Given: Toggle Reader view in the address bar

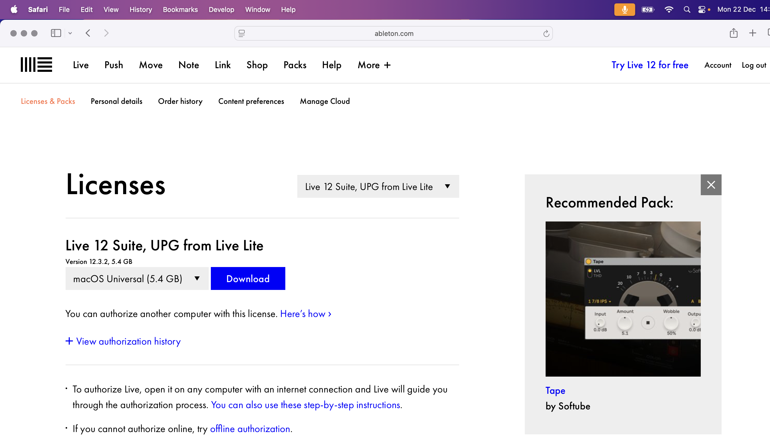Looking at the screenshot, I should pyautogui.click(x=242, y=33).
